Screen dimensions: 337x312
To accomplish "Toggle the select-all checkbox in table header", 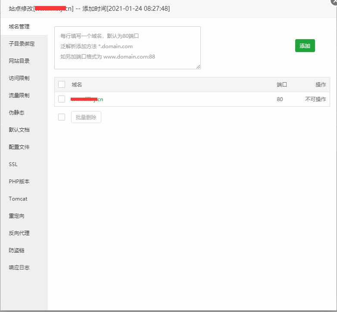I will 62,84.
